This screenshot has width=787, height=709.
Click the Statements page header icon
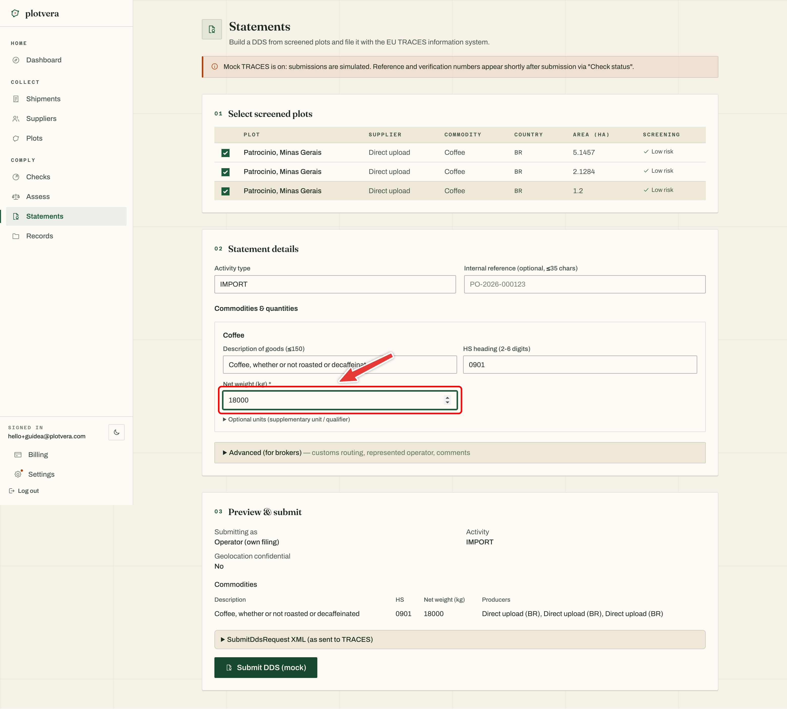(212, 29)
